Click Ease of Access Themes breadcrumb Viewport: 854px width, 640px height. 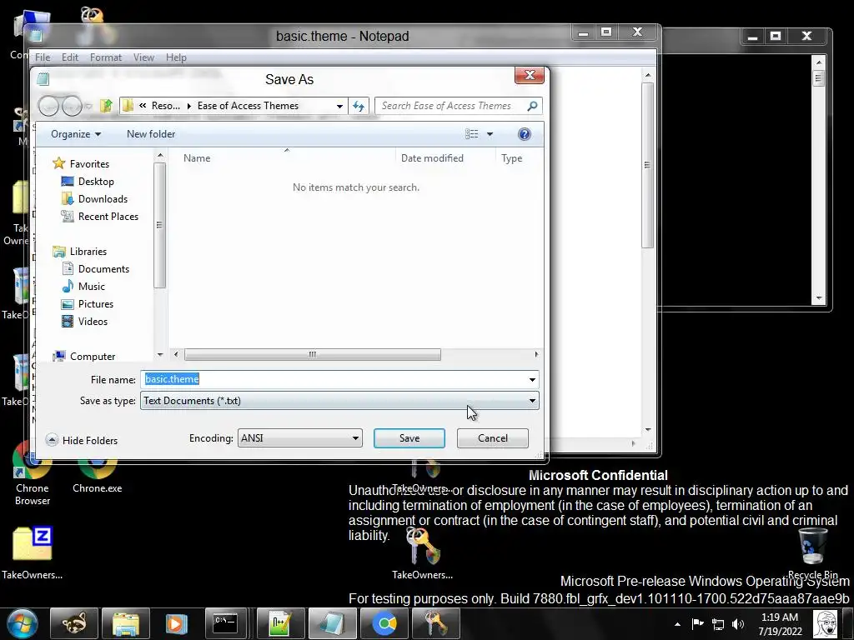[248, 106]
